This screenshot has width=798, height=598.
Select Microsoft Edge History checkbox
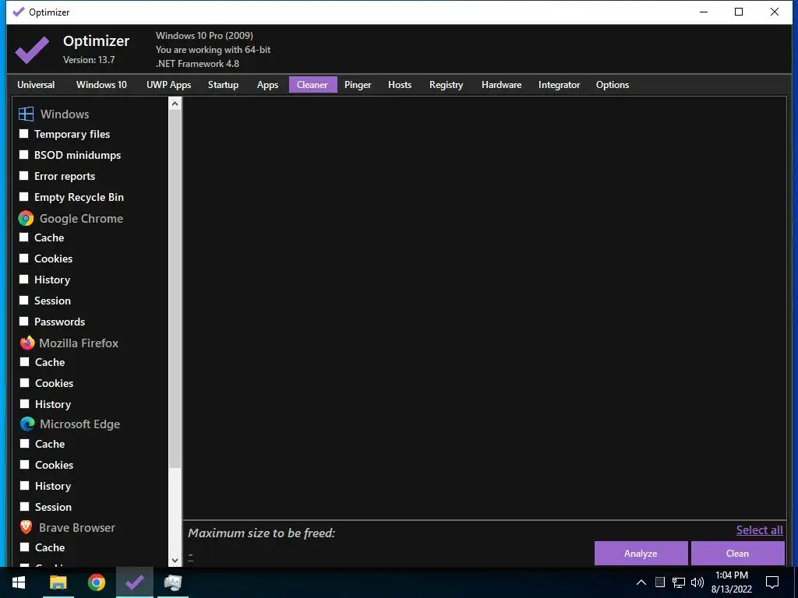point(24,486)
